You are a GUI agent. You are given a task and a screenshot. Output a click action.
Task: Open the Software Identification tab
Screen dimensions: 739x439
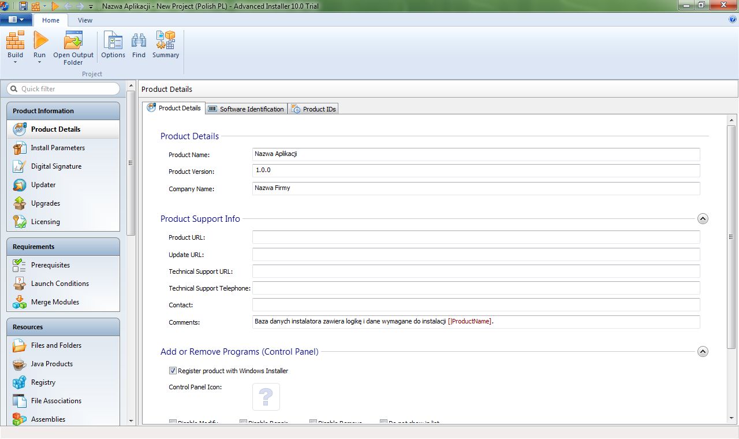(x=246, y=109)
